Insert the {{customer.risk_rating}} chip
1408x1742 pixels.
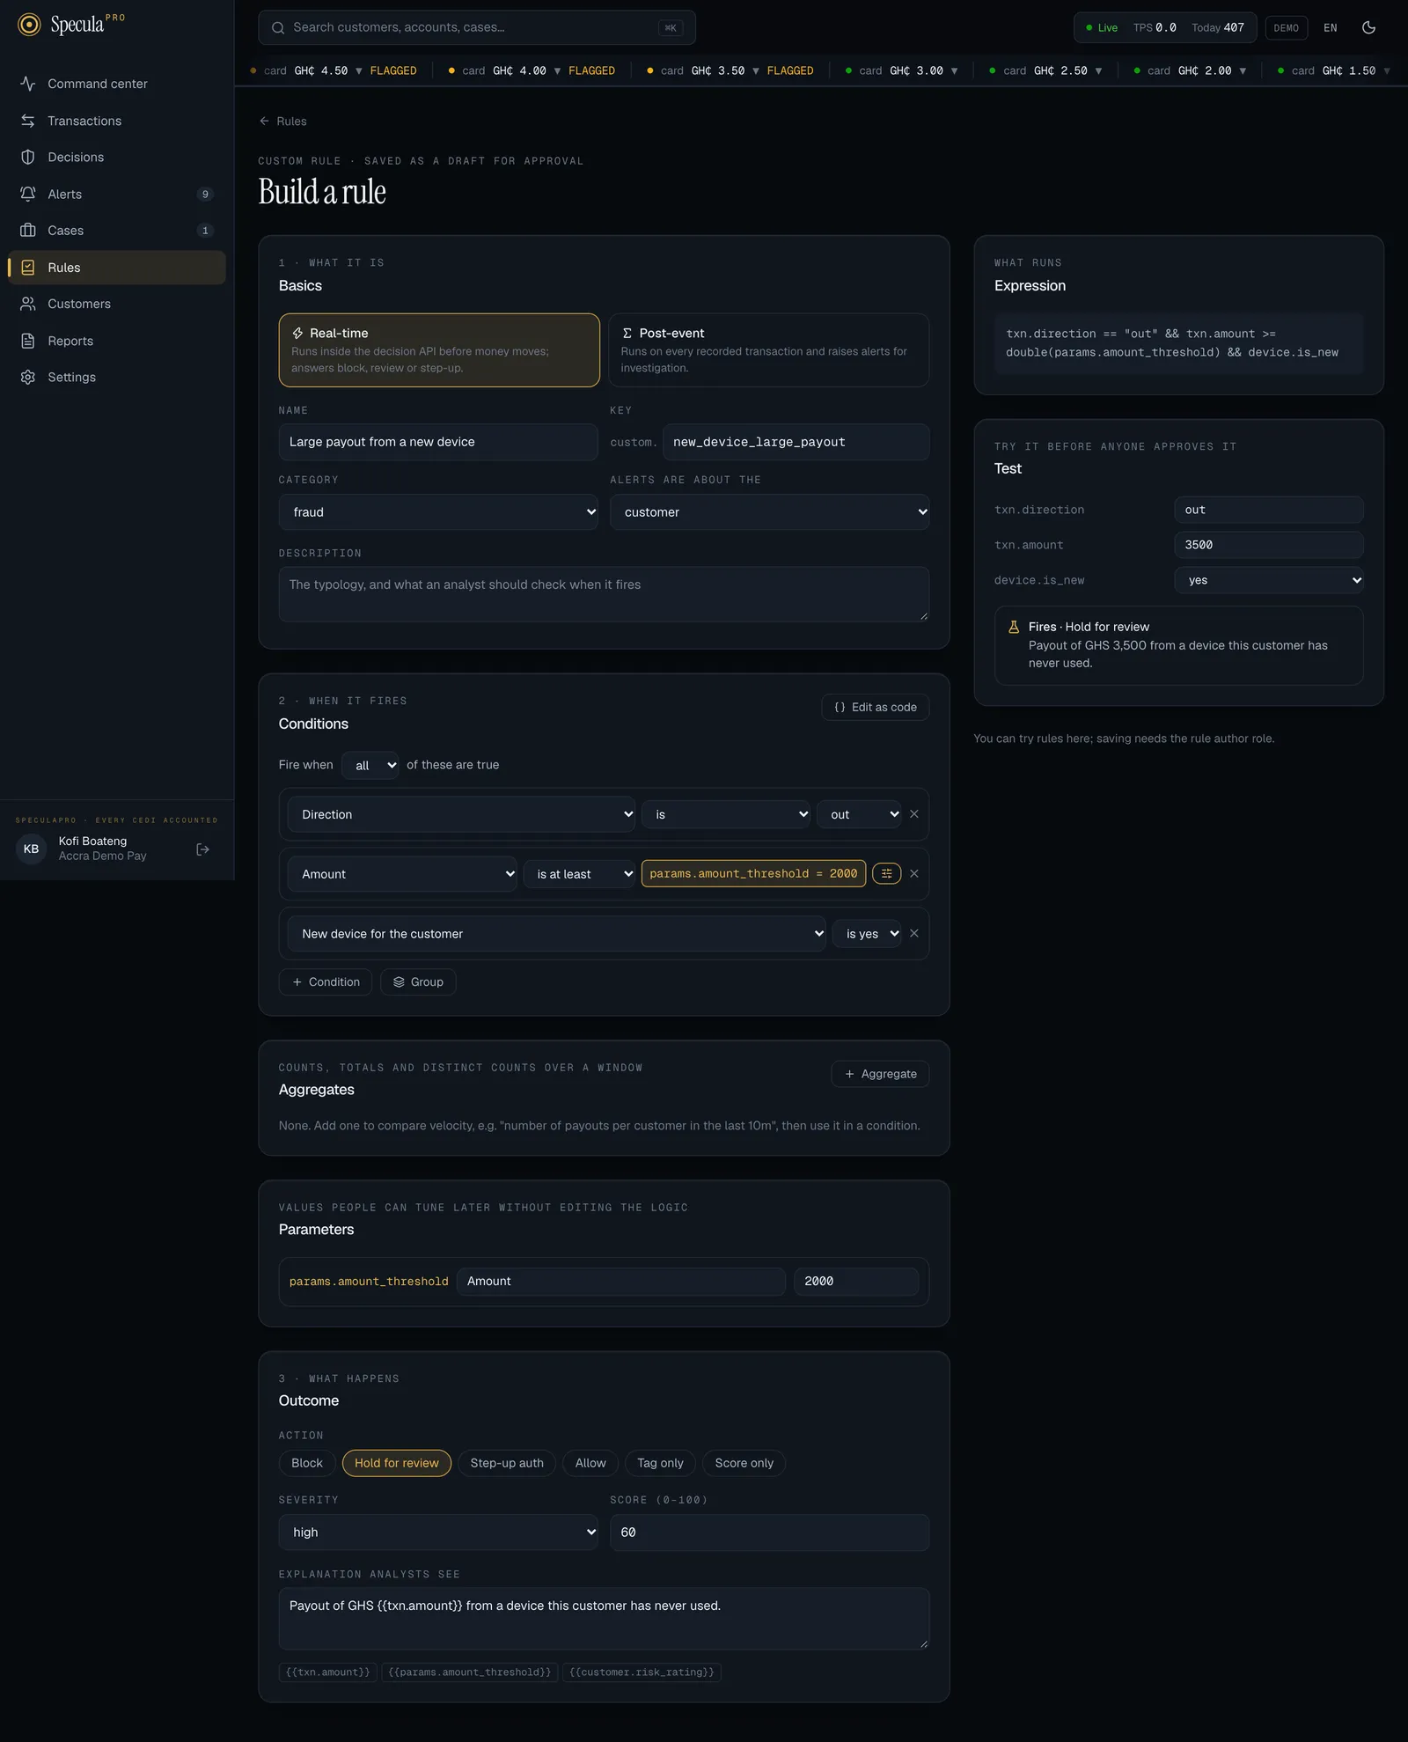[642, 1672]
